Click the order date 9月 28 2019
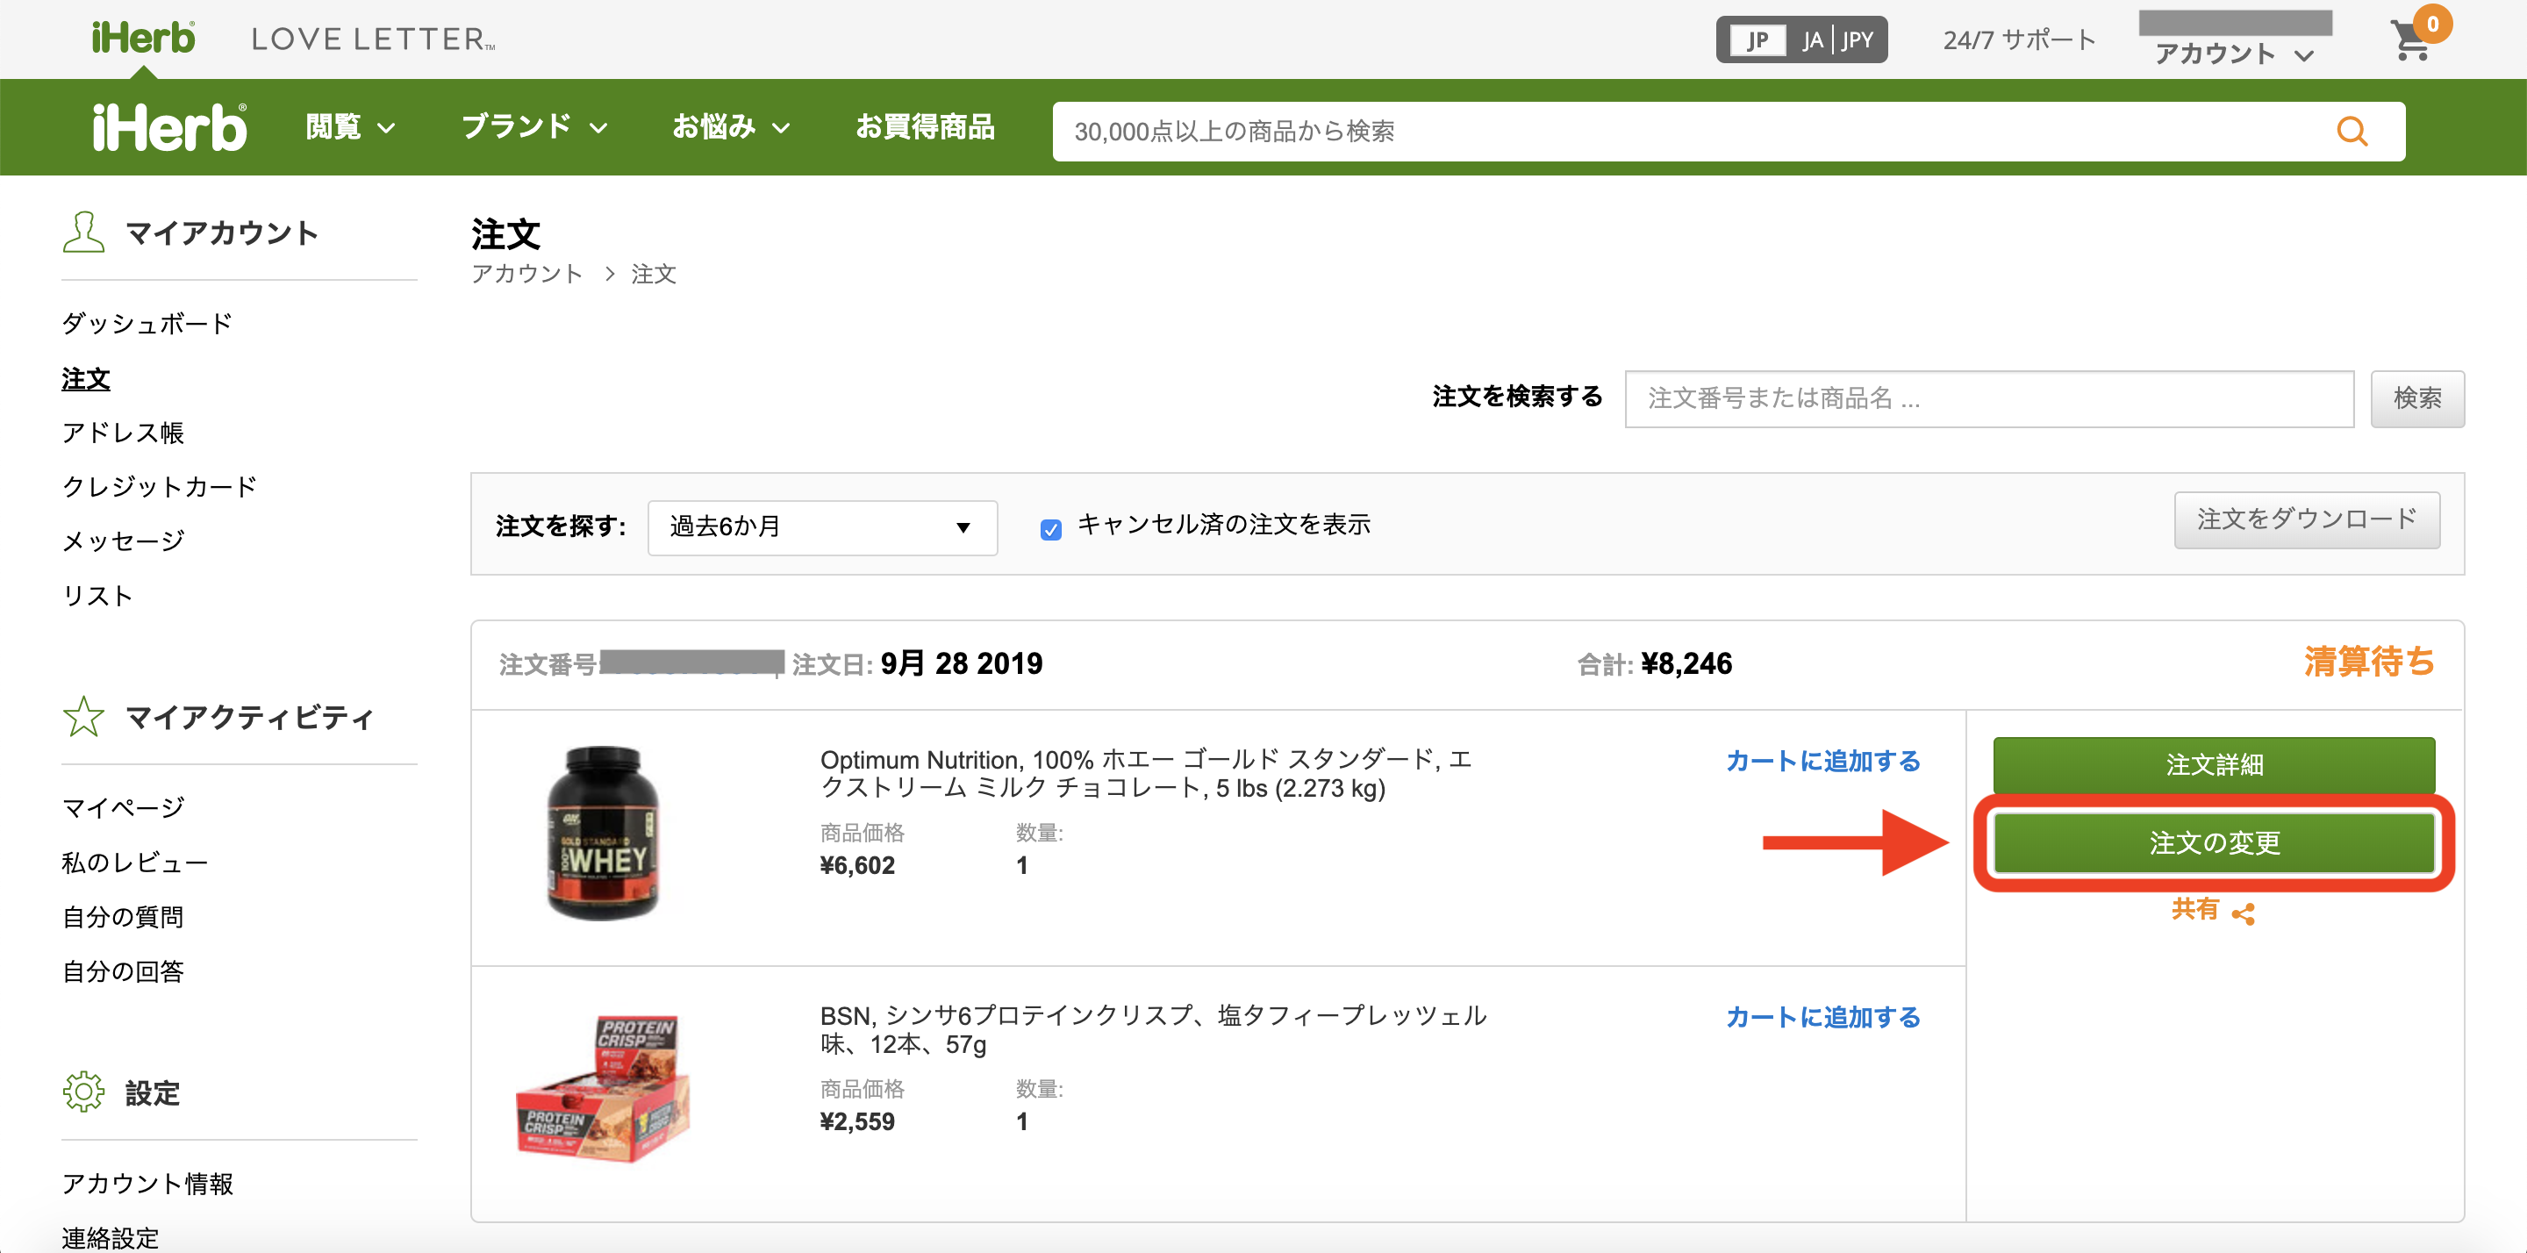The width and height of the screenshot is (2527, 1253). pyautogui.click(x=962, y=664)
